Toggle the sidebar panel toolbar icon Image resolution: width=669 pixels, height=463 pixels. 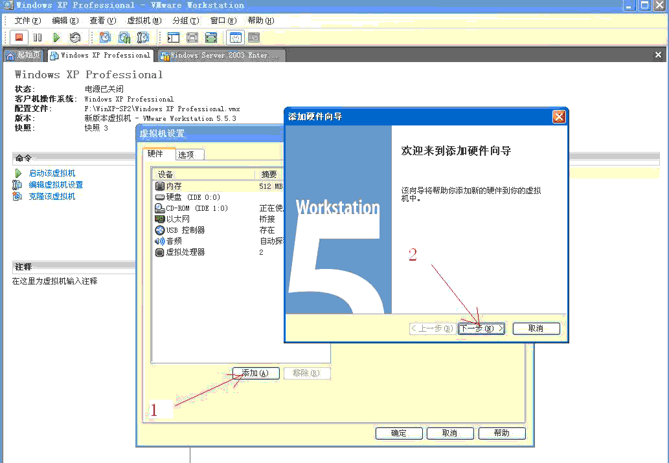[173, 38]
